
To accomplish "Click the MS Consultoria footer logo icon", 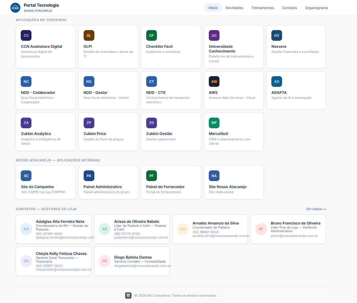I will point(128,295).
